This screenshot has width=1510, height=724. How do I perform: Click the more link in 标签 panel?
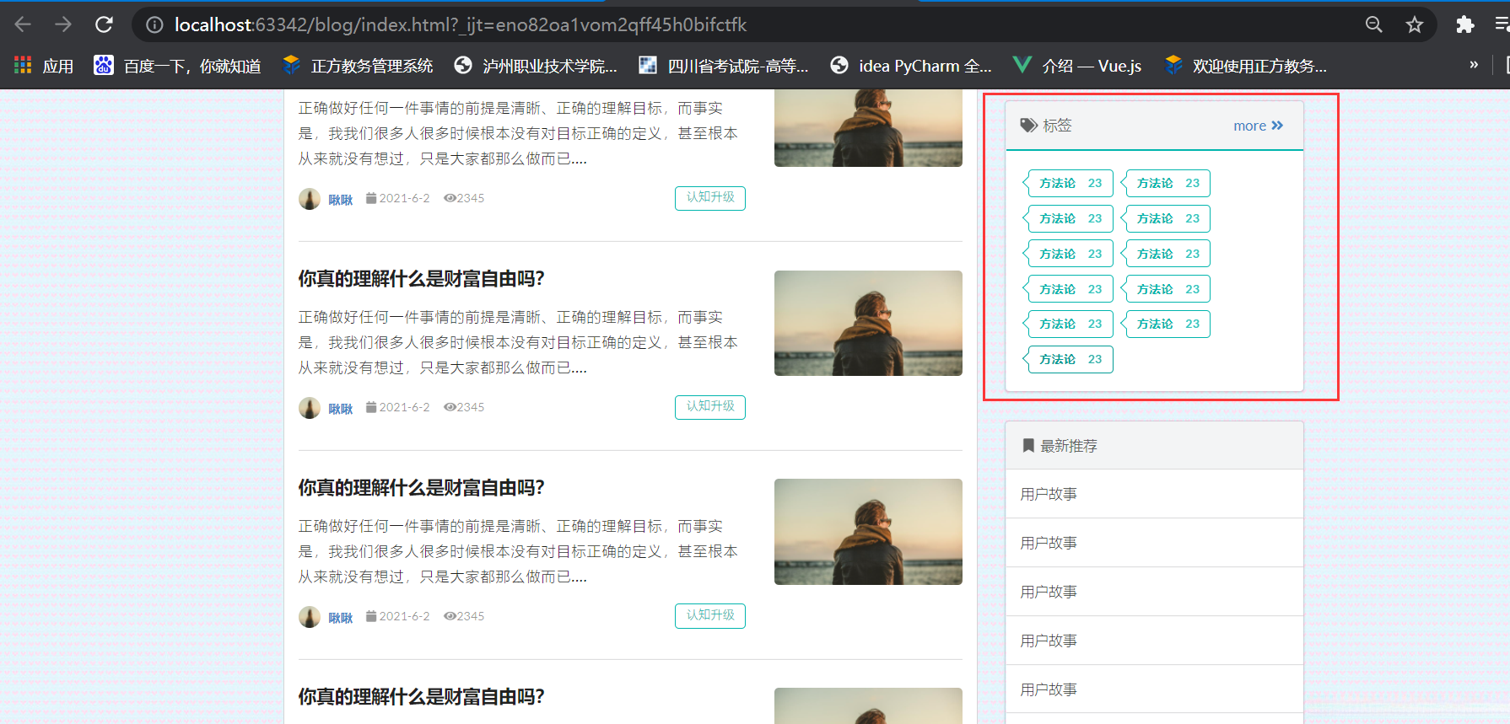pyautogui.click(x=1258, y=126)
